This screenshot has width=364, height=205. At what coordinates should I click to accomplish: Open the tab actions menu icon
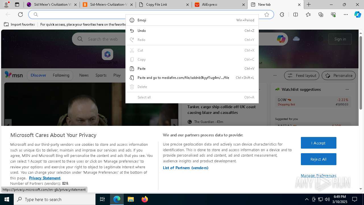[x=17, y=5]
